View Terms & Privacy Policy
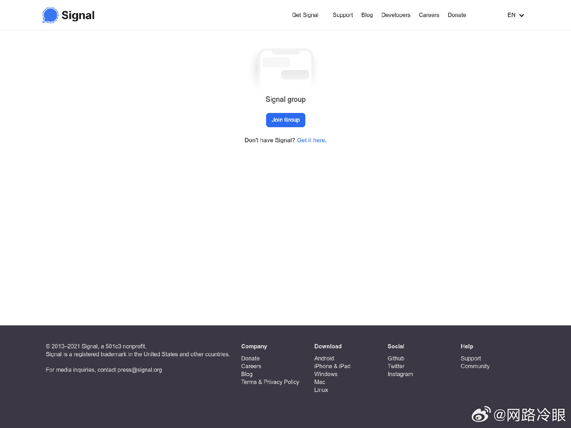The width and height of the screenshot is (571, 428). pyautogui.click(x=270, y=382)
